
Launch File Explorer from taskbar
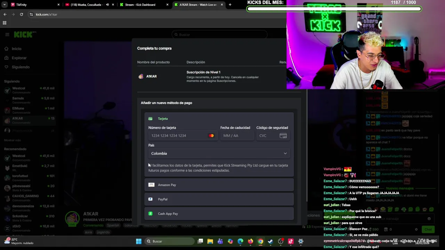[210, 241]
